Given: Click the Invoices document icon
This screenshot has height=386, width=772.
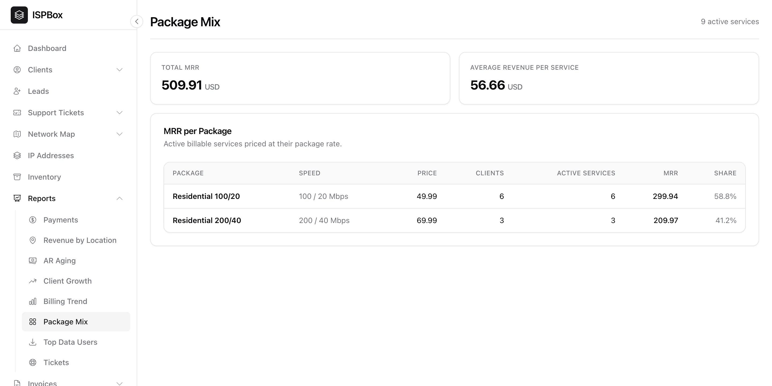Looking at the screenshot, I should pyautogui.click(x=17, y=383).
